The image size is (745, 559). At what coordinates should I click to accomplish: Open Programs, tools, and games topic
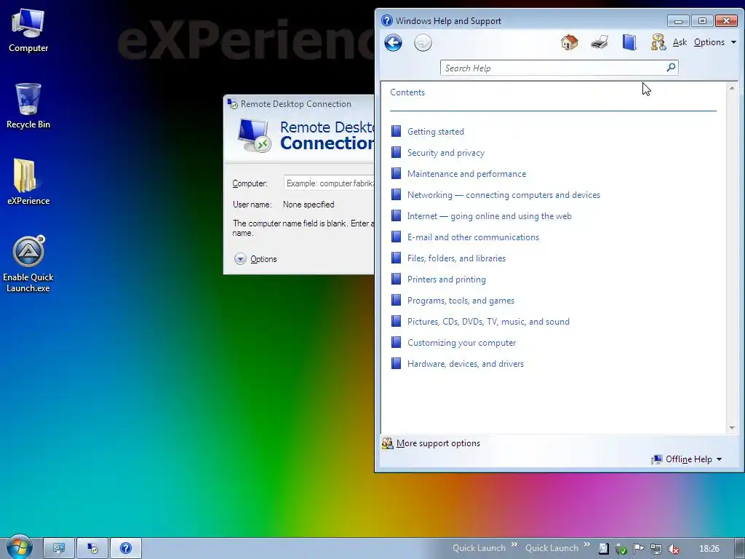[461, 301]
